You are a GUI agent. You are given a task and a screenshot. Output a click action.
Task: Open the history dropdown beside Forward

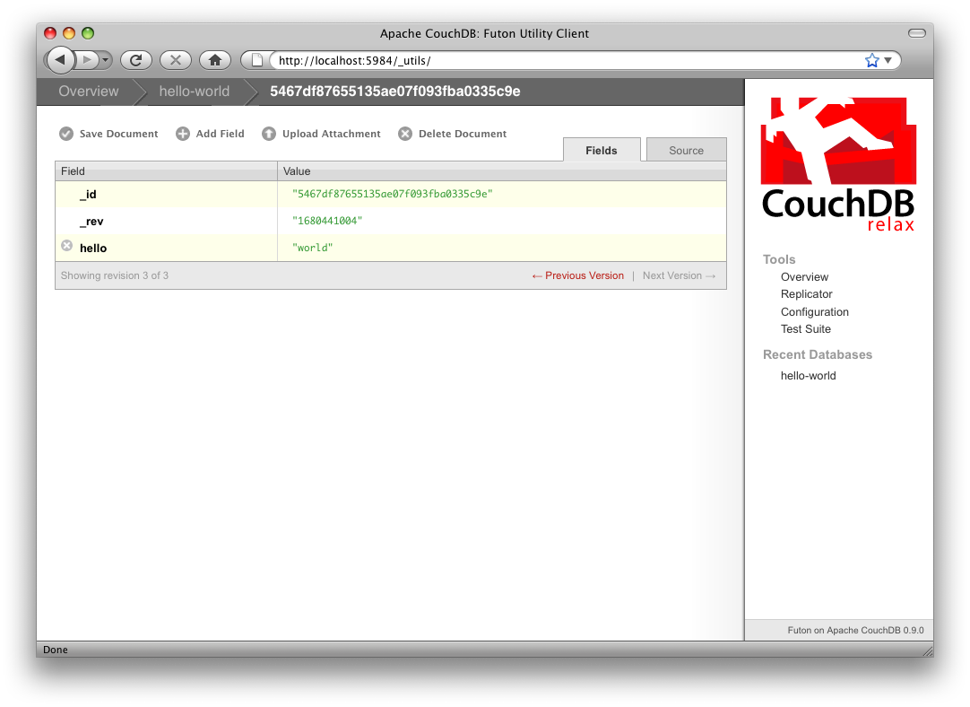coord(105,60)
